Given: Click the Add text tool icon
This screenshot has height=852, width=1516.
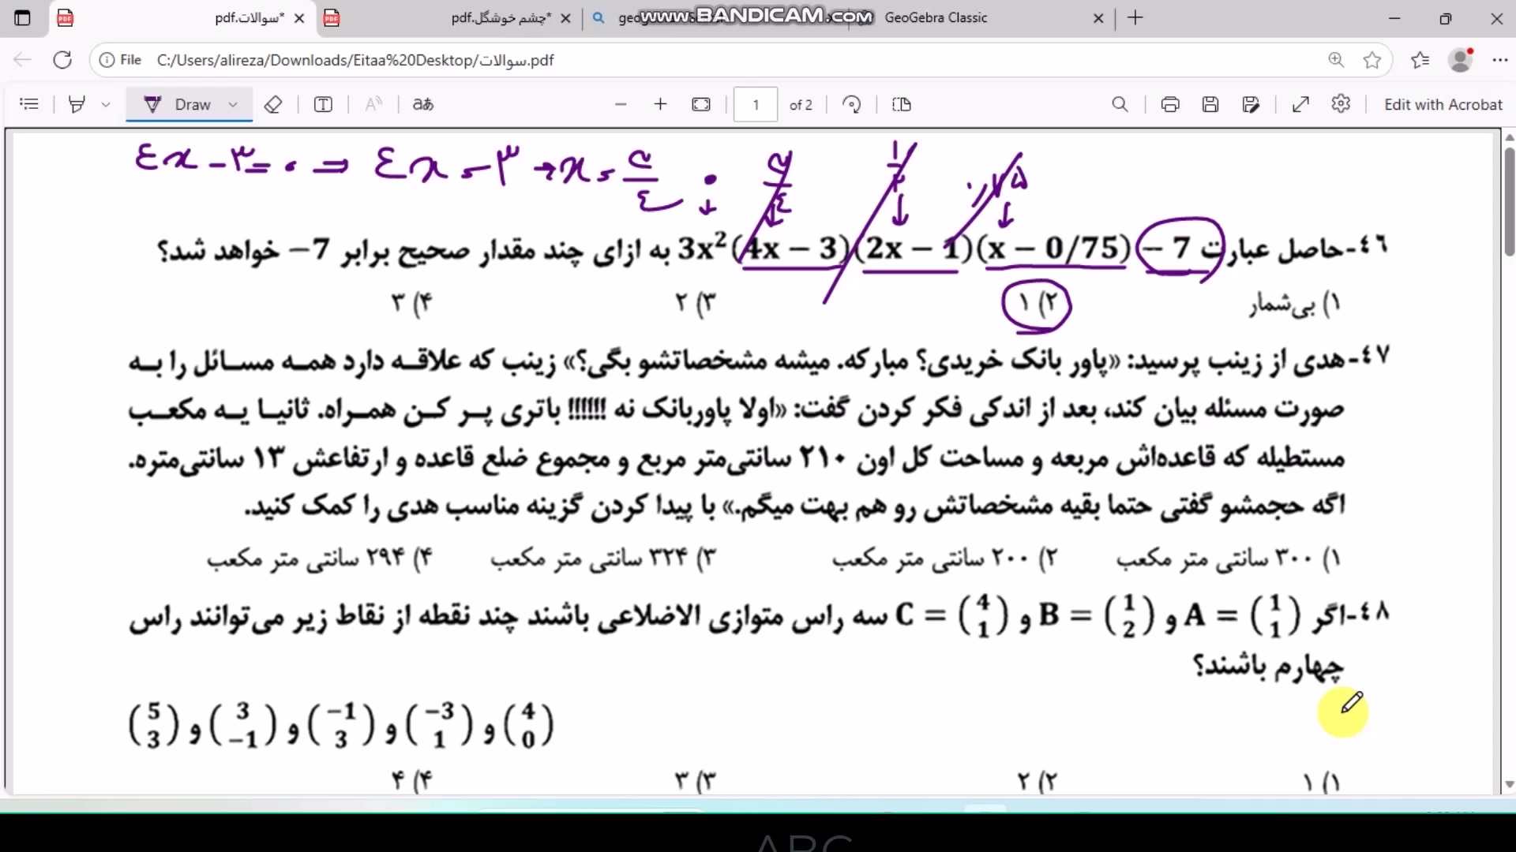Looking at the screenshot, I should [323, 104].
